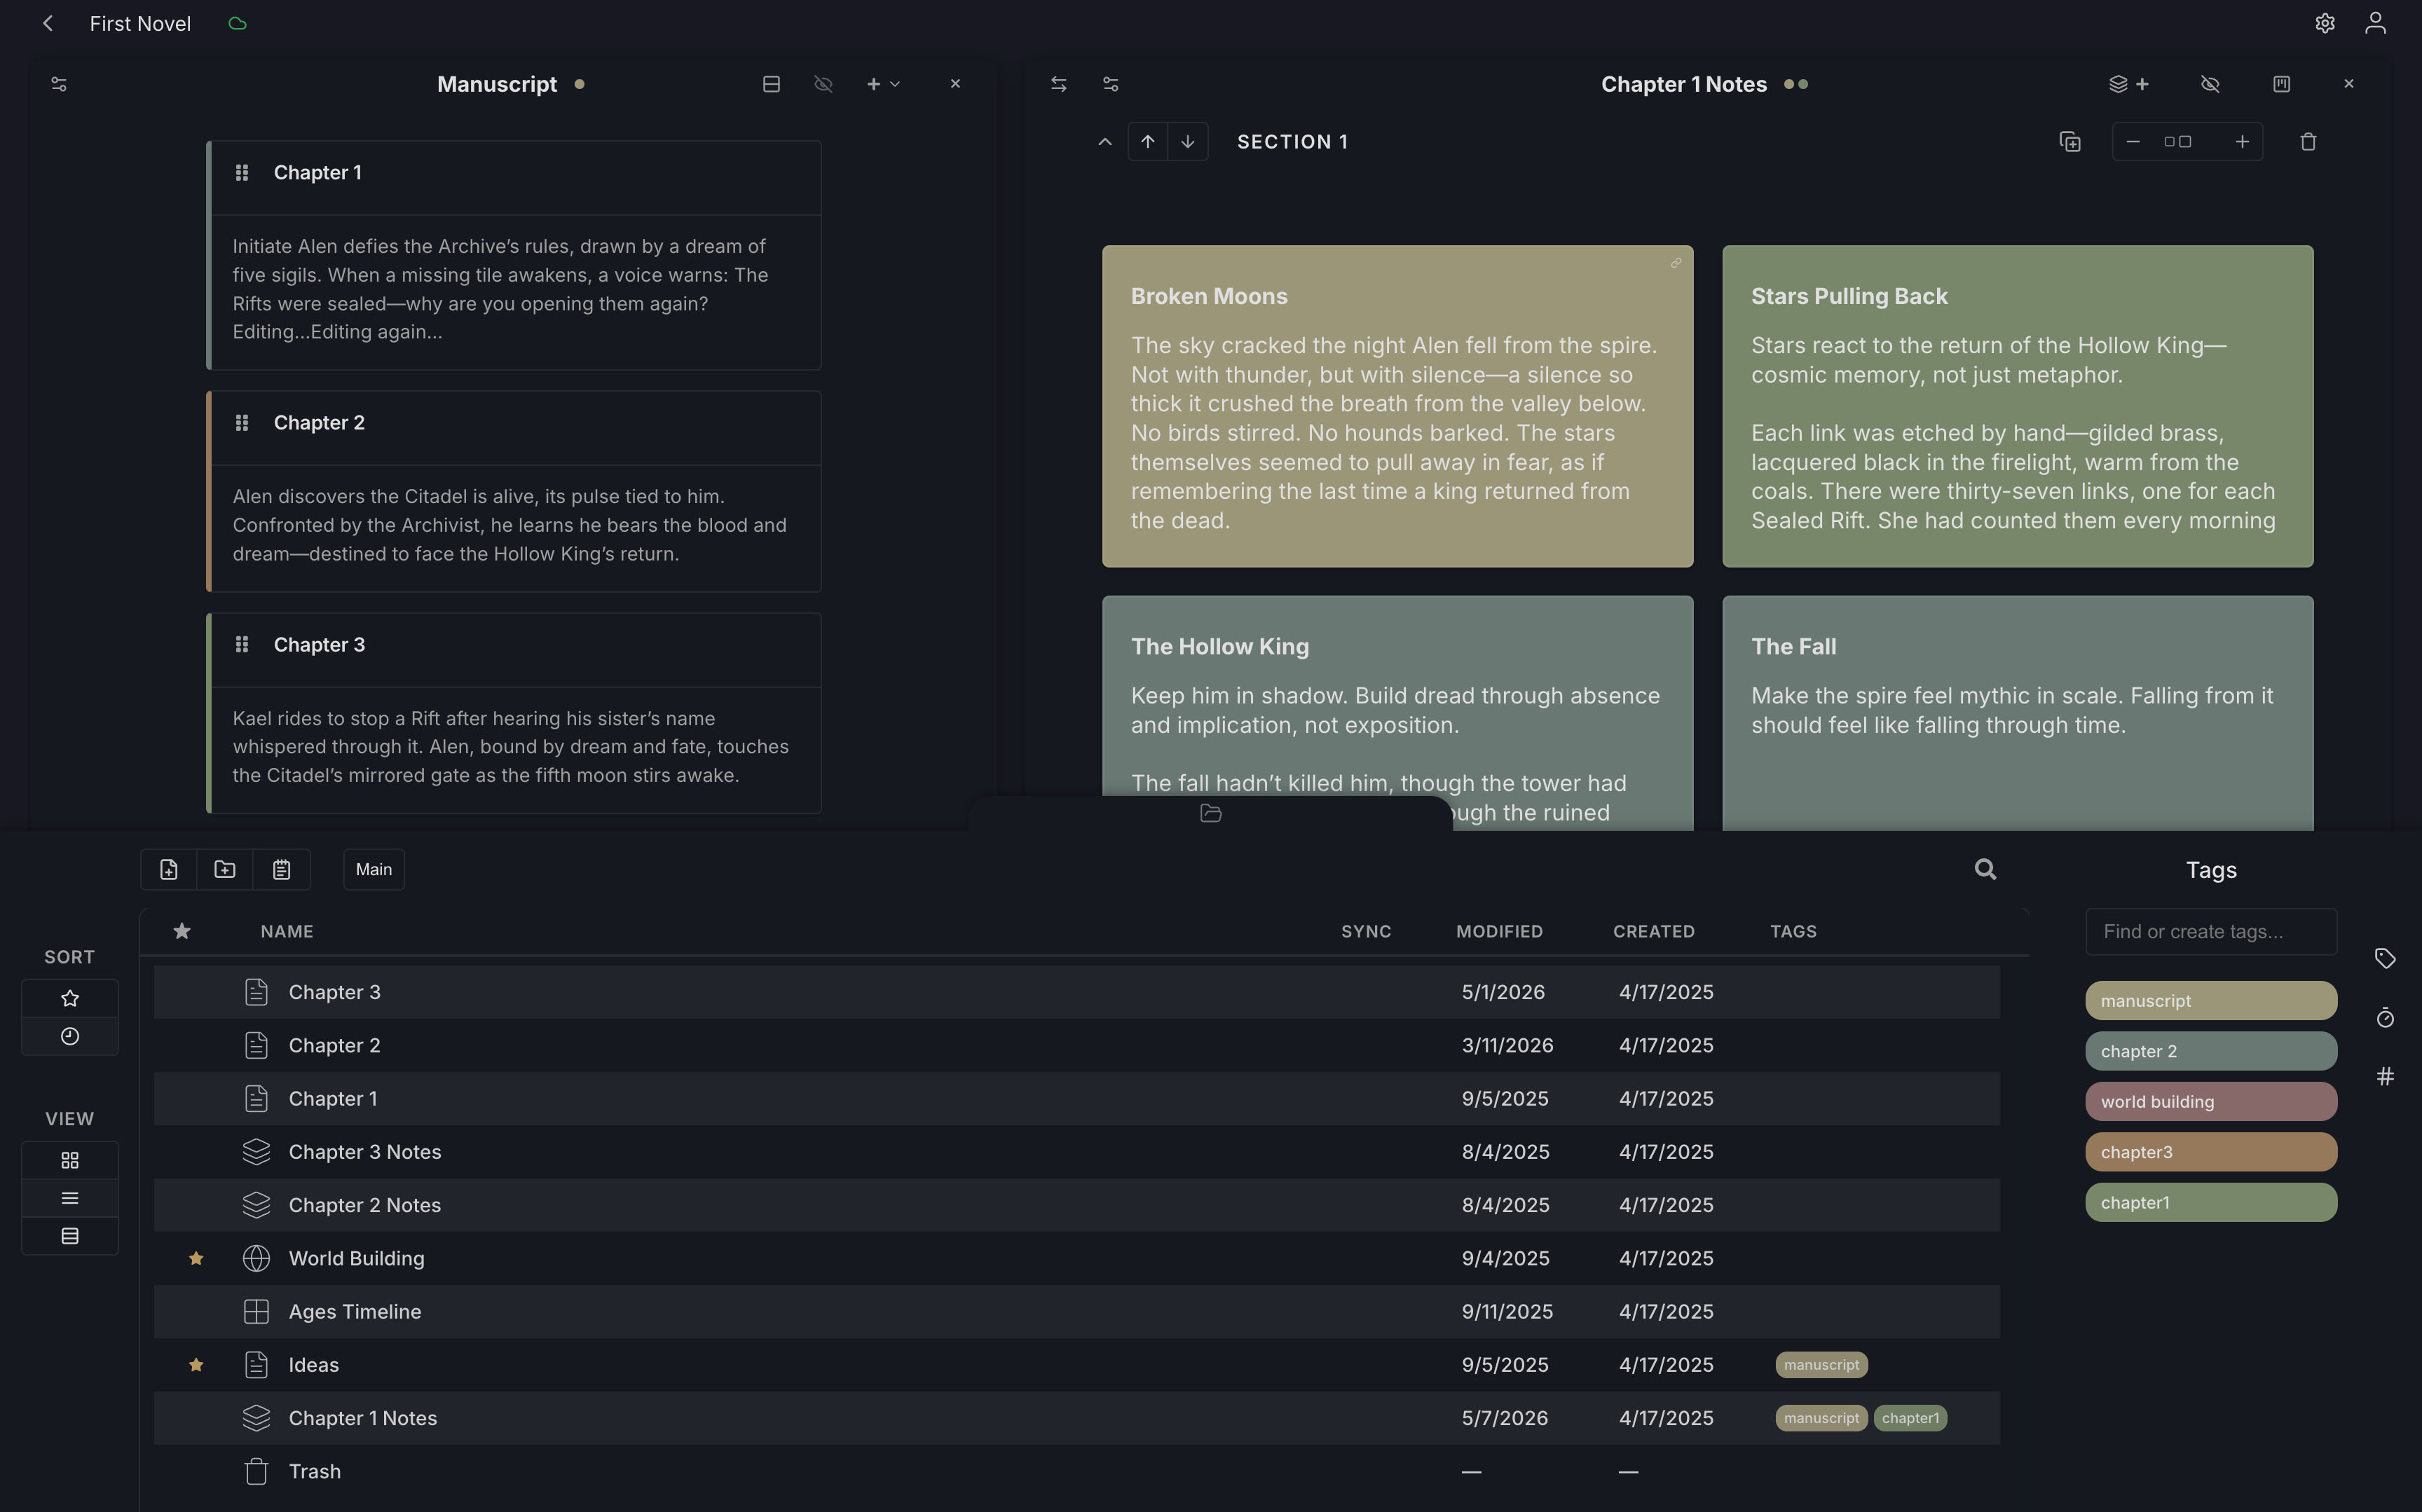2422x1512 pixels.
Task: Open the add dropdown in Manuscript panel
Action: [x=883, y=84]
